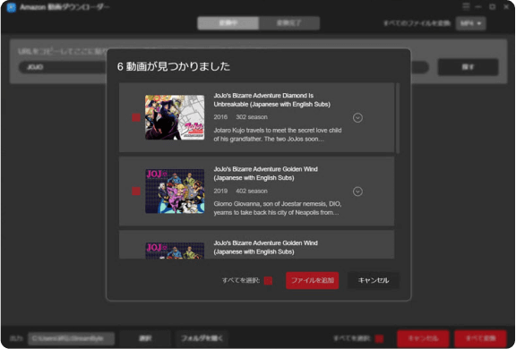The width and height of the screenshot is (516, 349).
Task: Select the '2016 302 season' text
Action: 241,117
